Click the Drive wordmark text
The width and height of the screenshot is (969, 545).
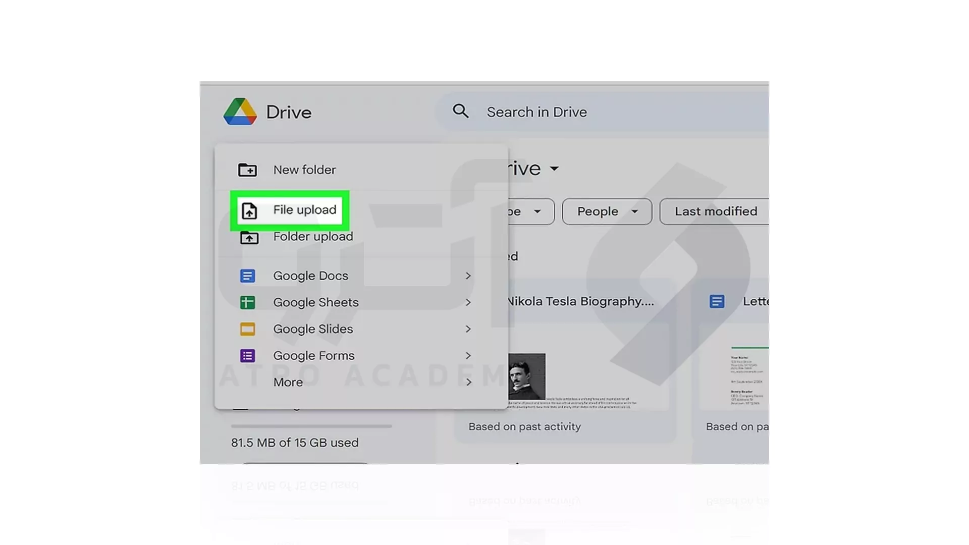(x=289, y=112)
